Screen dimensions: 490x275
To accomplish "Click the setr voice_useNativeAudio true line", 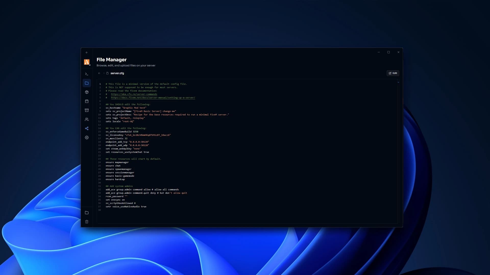I will [126, 207].
